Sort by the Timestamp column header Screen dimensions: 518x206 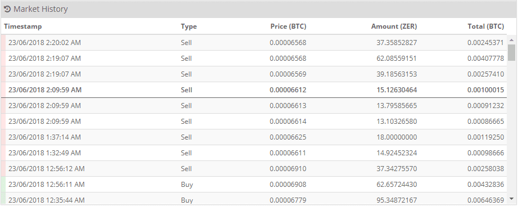[23, 26]
